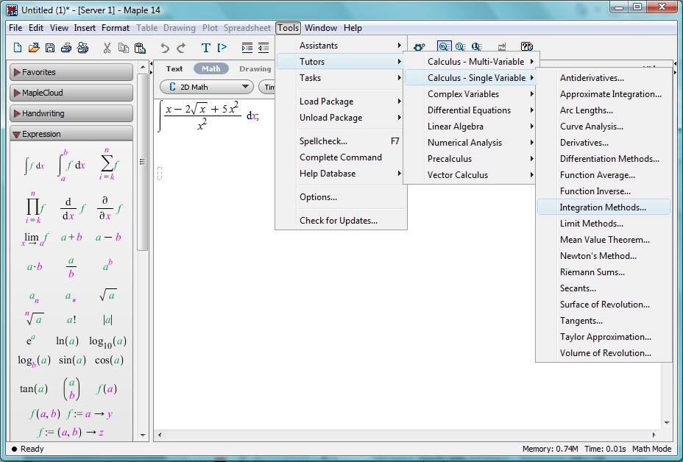Switch to Text input mode
The width and height of the screenshot is (683, 462).
coord(174,68)
